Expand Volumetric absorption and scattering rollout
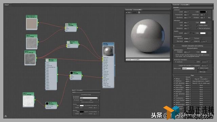 coord(192,46)
